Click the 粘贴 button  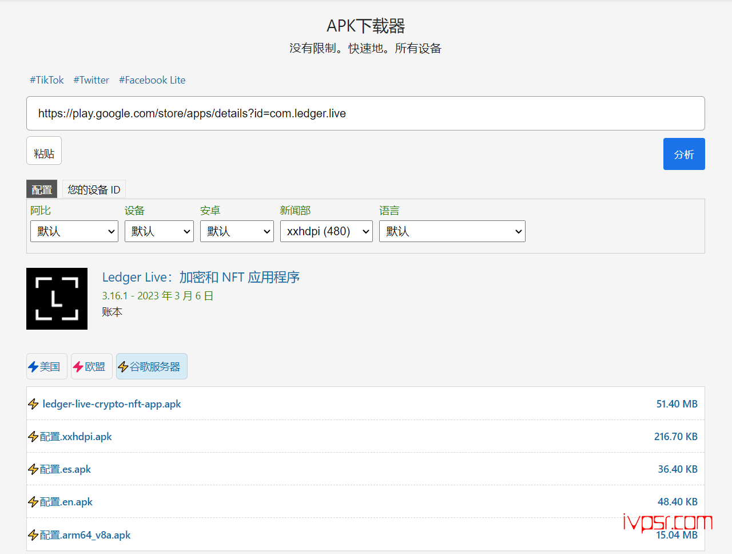(44, 151)
